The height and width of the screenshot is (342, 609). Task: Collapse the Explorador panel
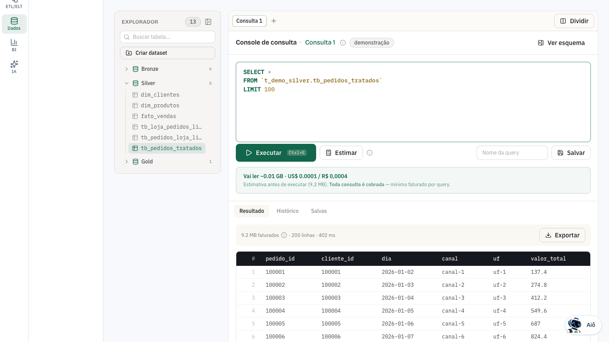pyautogui.click(x=208, y=22)
